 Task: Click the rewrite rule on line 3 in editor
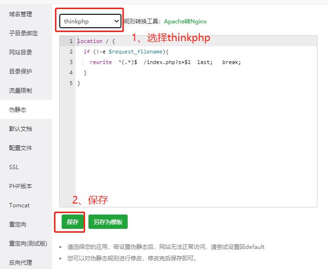pyautogui.click(x=165, y=62)
